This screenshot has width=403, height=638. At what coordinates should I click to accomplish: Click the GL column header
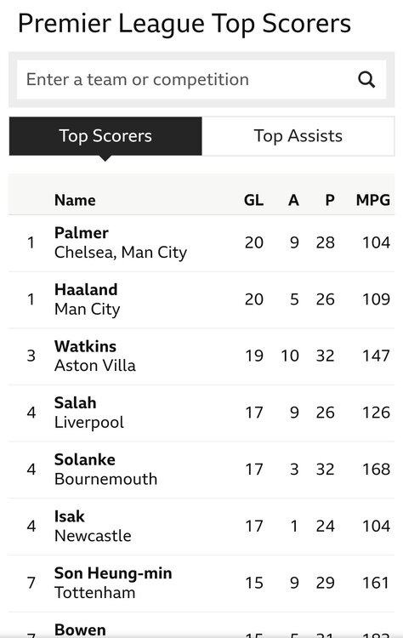253,200
